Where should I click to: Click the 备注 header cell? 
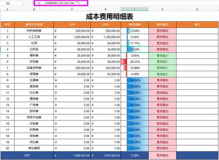(197, 25)
